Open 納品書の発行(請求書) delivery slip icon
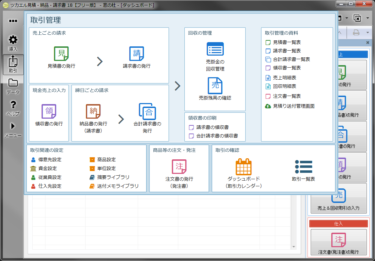This screenshot has width=375, height=261. (93, 112)
